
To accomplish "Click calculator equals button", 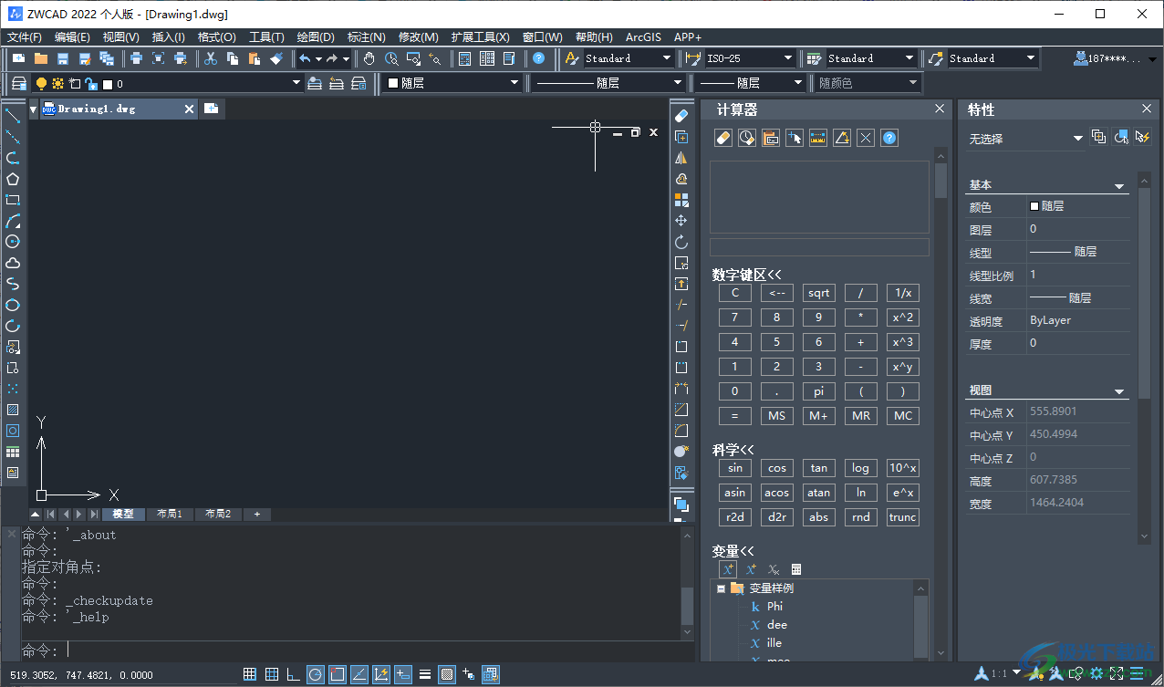I will pyautogui.click(x=734, y=416).
